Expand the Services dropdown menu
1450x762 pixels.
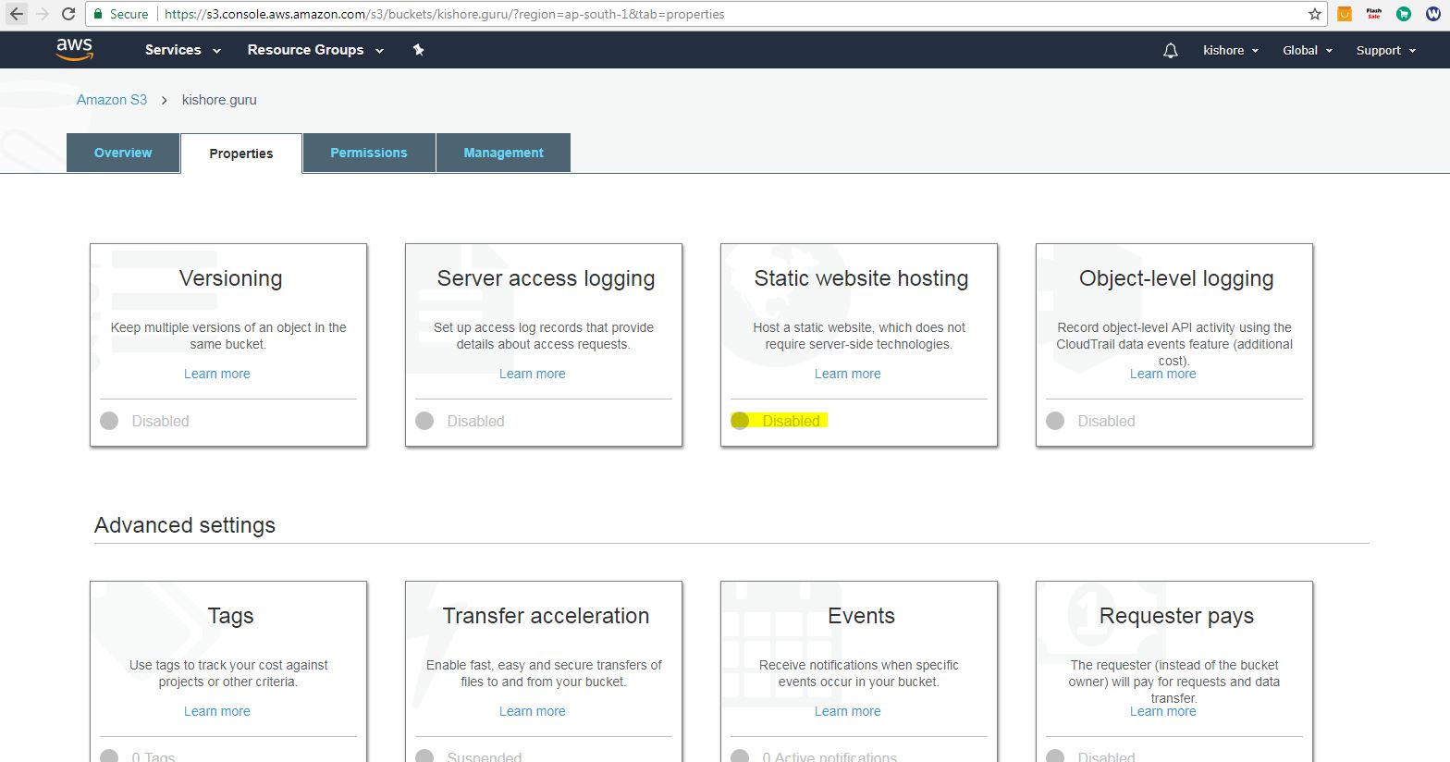(182, 50)
